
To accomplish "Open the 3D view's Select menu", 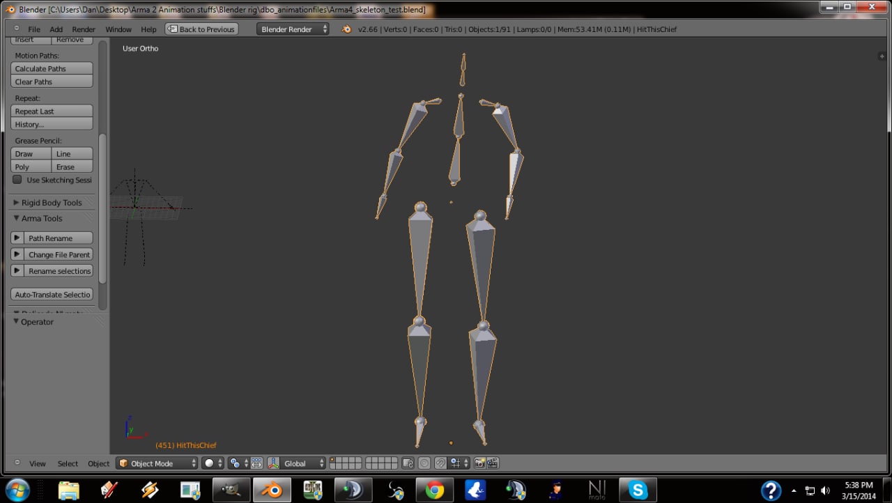I will pyautogui.click(x=68, y=463).
